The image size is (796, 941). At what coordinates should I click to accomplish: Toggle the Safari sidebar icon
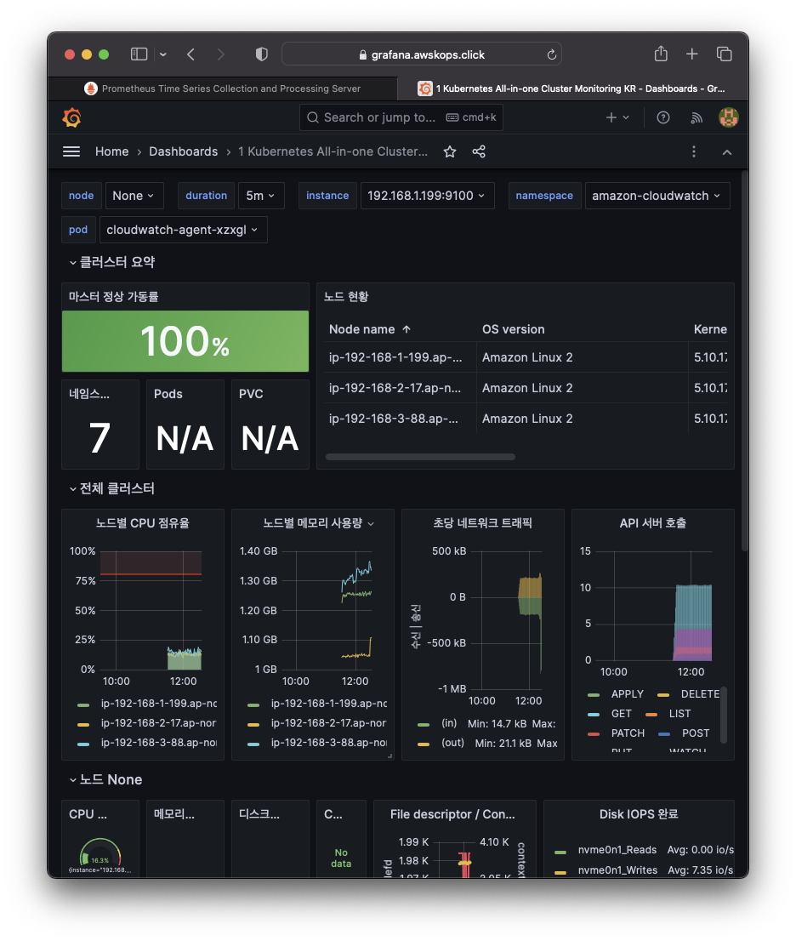coord(139,54)
